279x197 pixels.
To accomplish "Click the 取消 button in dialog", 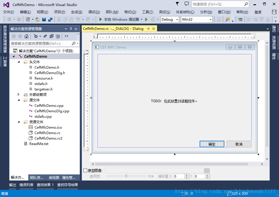I will 239,144.
